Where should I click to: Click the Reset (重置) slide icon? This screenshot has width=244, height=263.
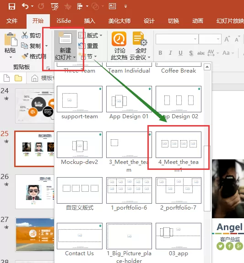[x=82, y=46]
